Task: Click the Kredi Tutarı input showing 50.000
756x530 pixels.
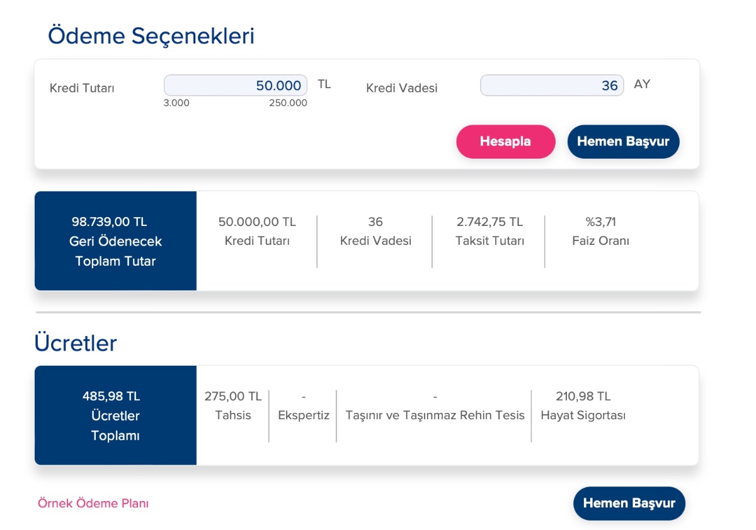Action: click(236, 86)
